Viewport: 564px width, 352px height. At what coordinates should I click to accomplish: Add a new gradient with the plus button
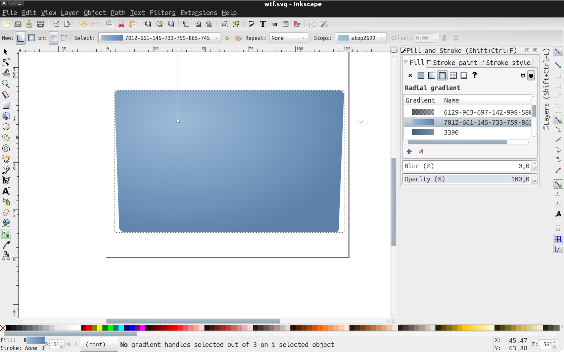(x=409, y=152)
